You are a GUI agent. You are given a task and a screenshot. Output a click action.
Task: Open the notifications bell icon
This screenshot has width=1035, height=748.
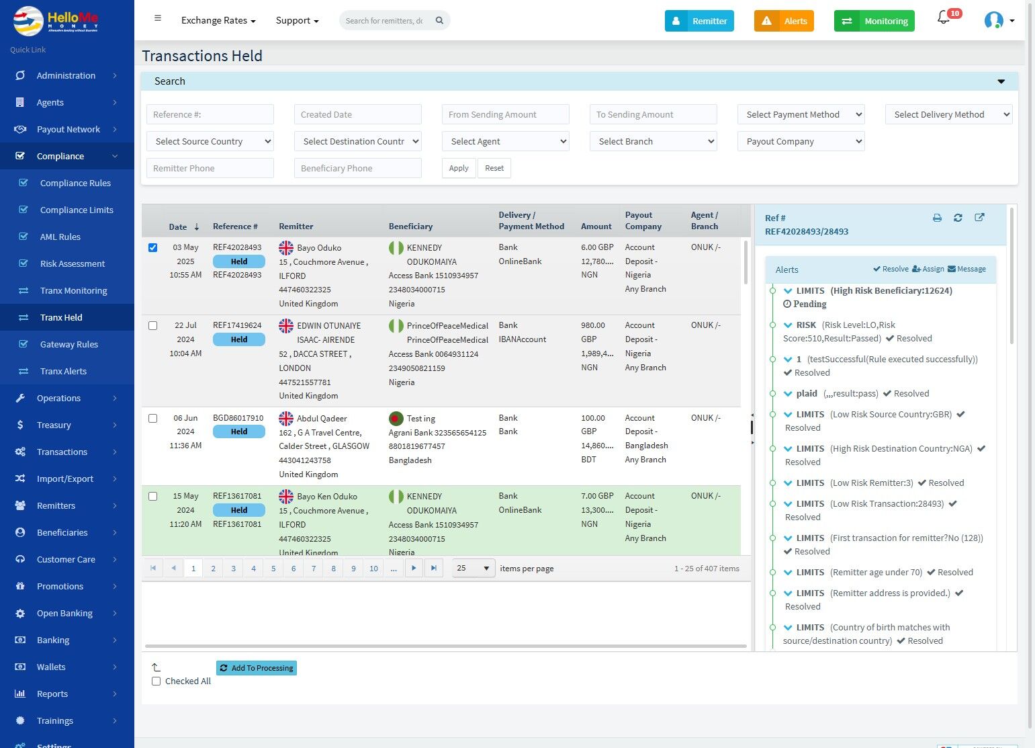[944, 19]
